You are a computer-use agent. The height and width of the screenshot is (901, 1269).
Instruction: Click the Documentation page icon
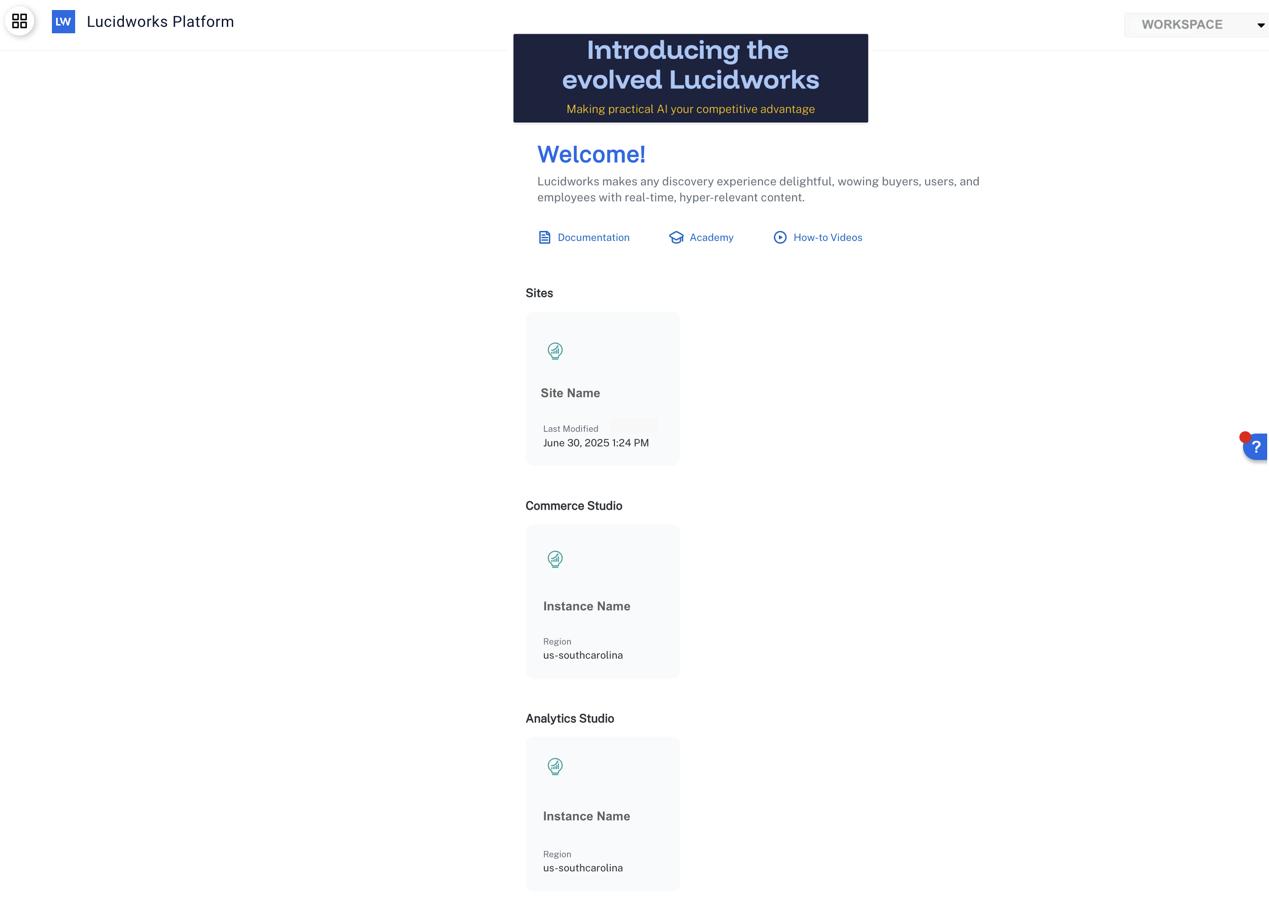(545, 237)
